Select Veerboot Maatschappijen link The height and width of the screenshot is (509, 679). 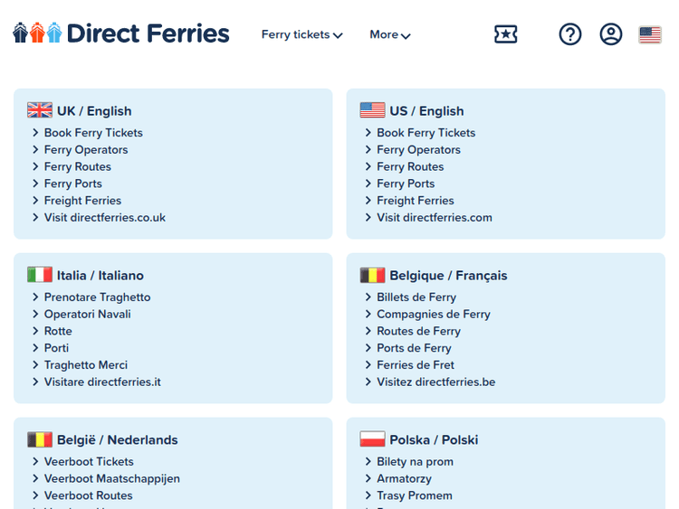pyautogui.click(x=111, y=479)
